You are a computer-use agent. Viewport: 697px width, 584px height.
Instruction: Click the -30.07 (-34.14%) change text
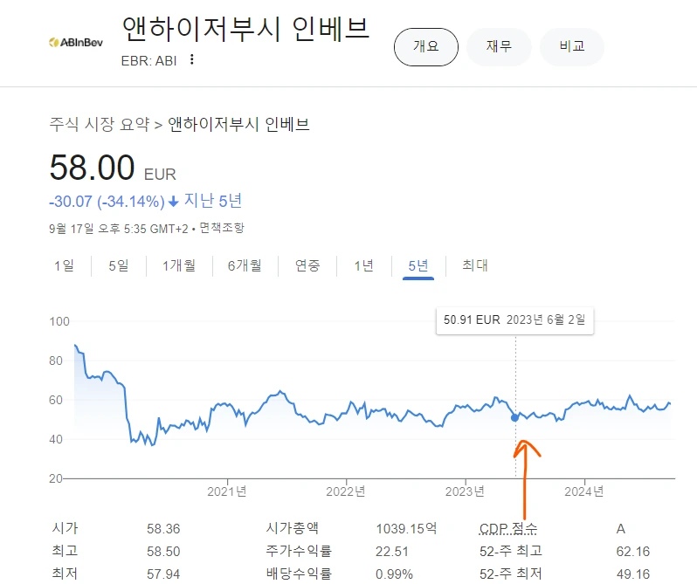(107, 202)
